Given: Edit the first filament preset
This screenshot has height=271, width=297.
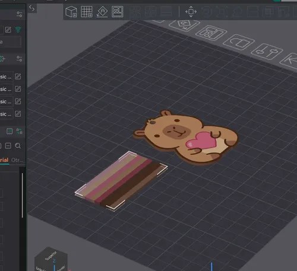Looking at the screenshot, I should click(18, 76).
